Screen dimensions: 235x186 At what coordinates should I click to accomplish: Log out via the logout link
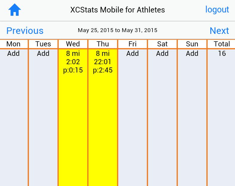click(217, 10)
